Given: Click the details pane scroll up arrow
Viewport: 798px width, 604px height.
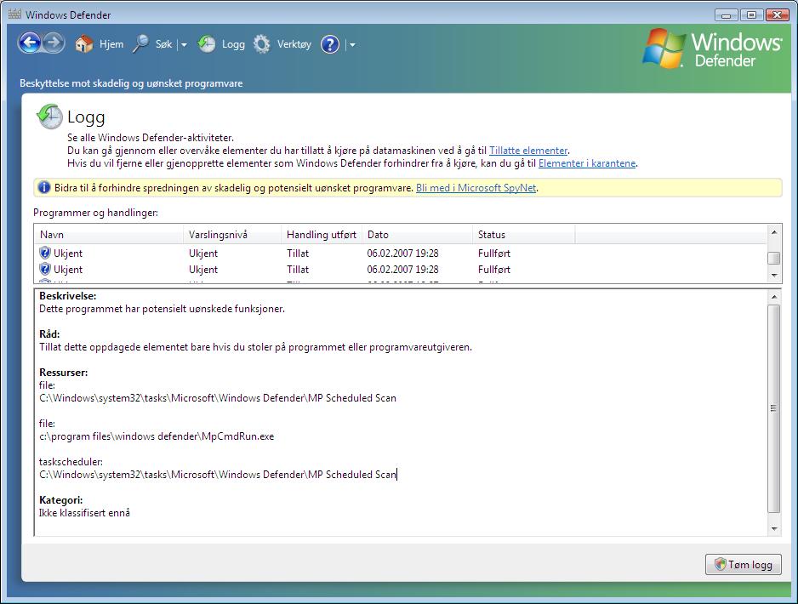Looking at the screenshot, I should (774, 297).
